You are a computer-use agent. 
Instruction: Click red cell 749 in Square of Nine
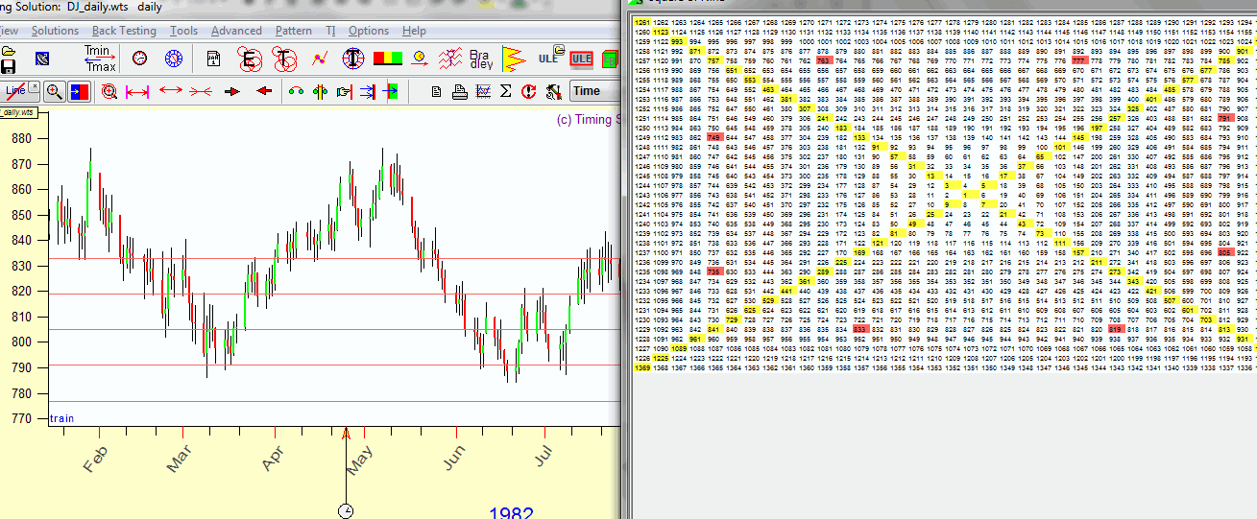coord(713,138)
